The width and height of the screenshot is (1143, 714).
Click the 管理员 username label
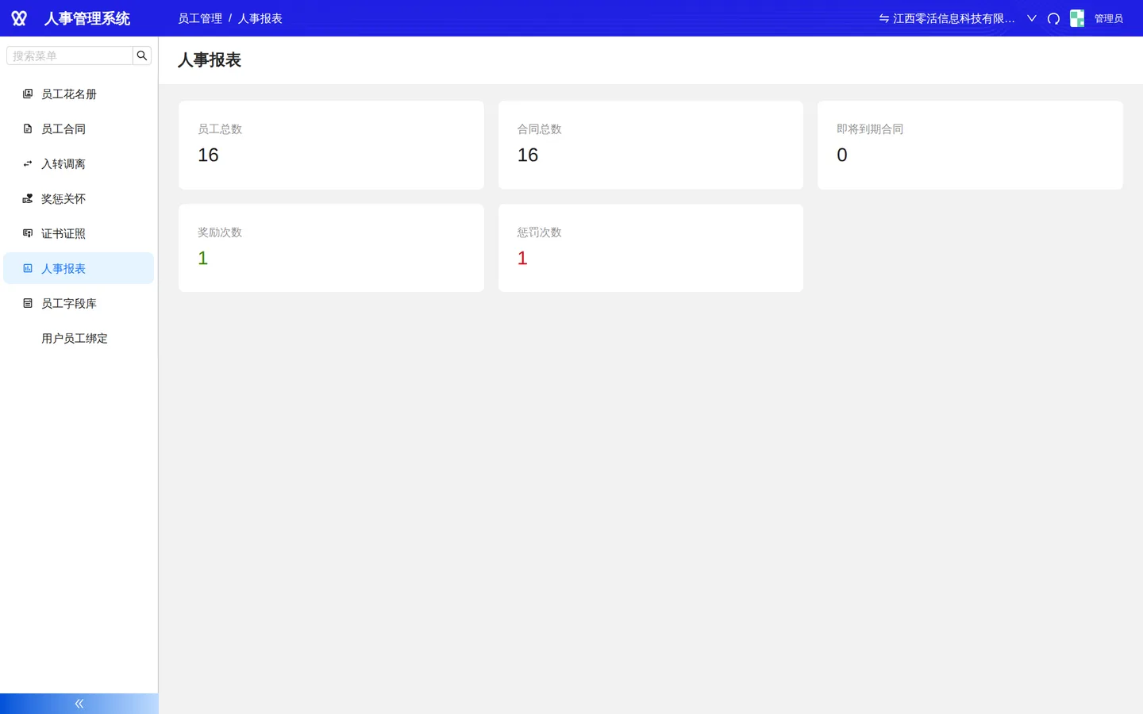pyautogui.click(x=1109, y=18)
